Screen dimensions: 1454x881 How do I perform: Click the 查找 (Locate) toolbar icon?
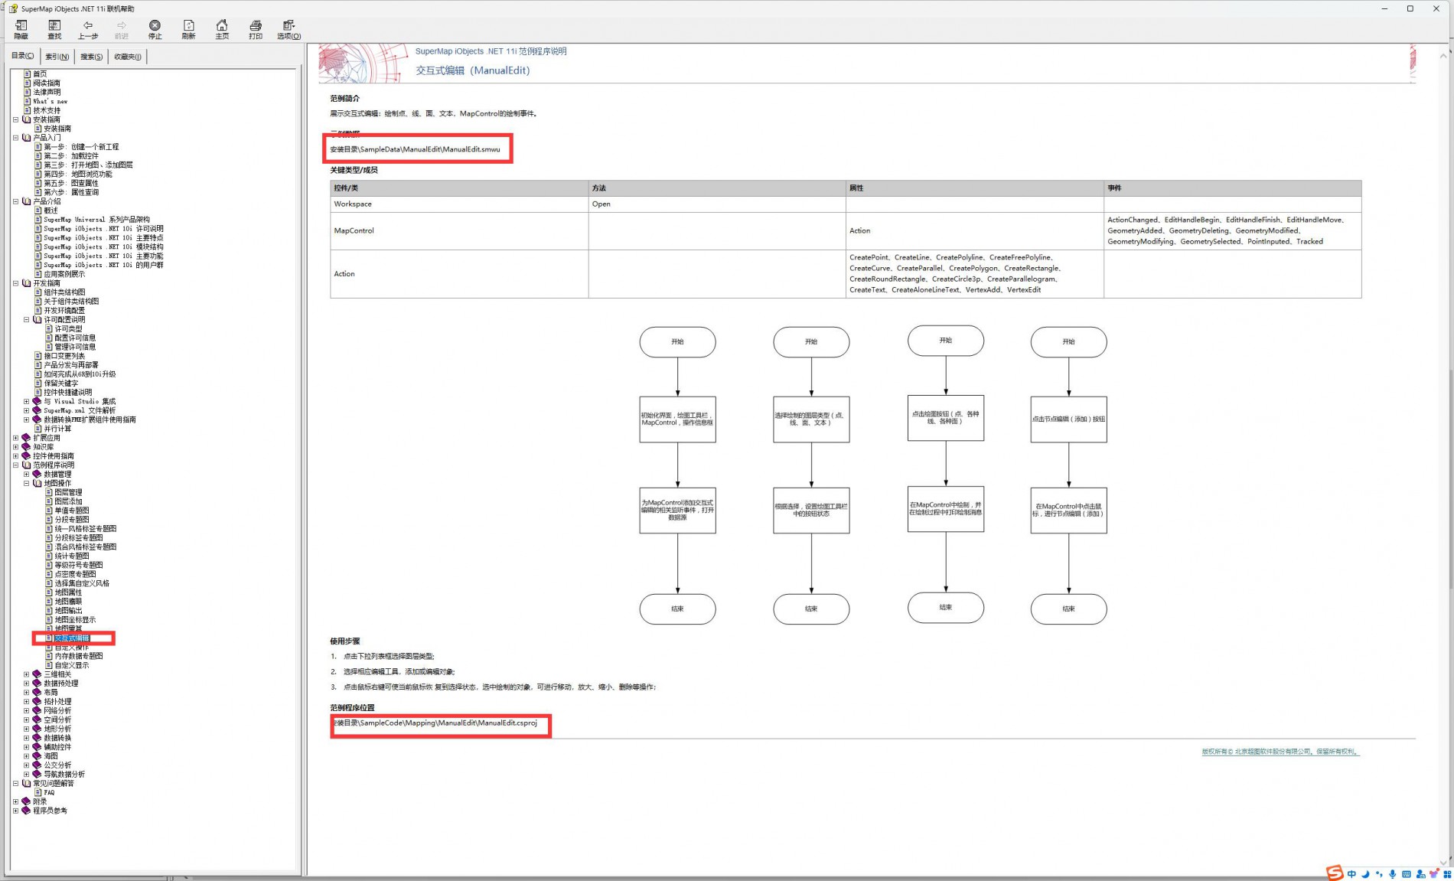tap(54, 29)
